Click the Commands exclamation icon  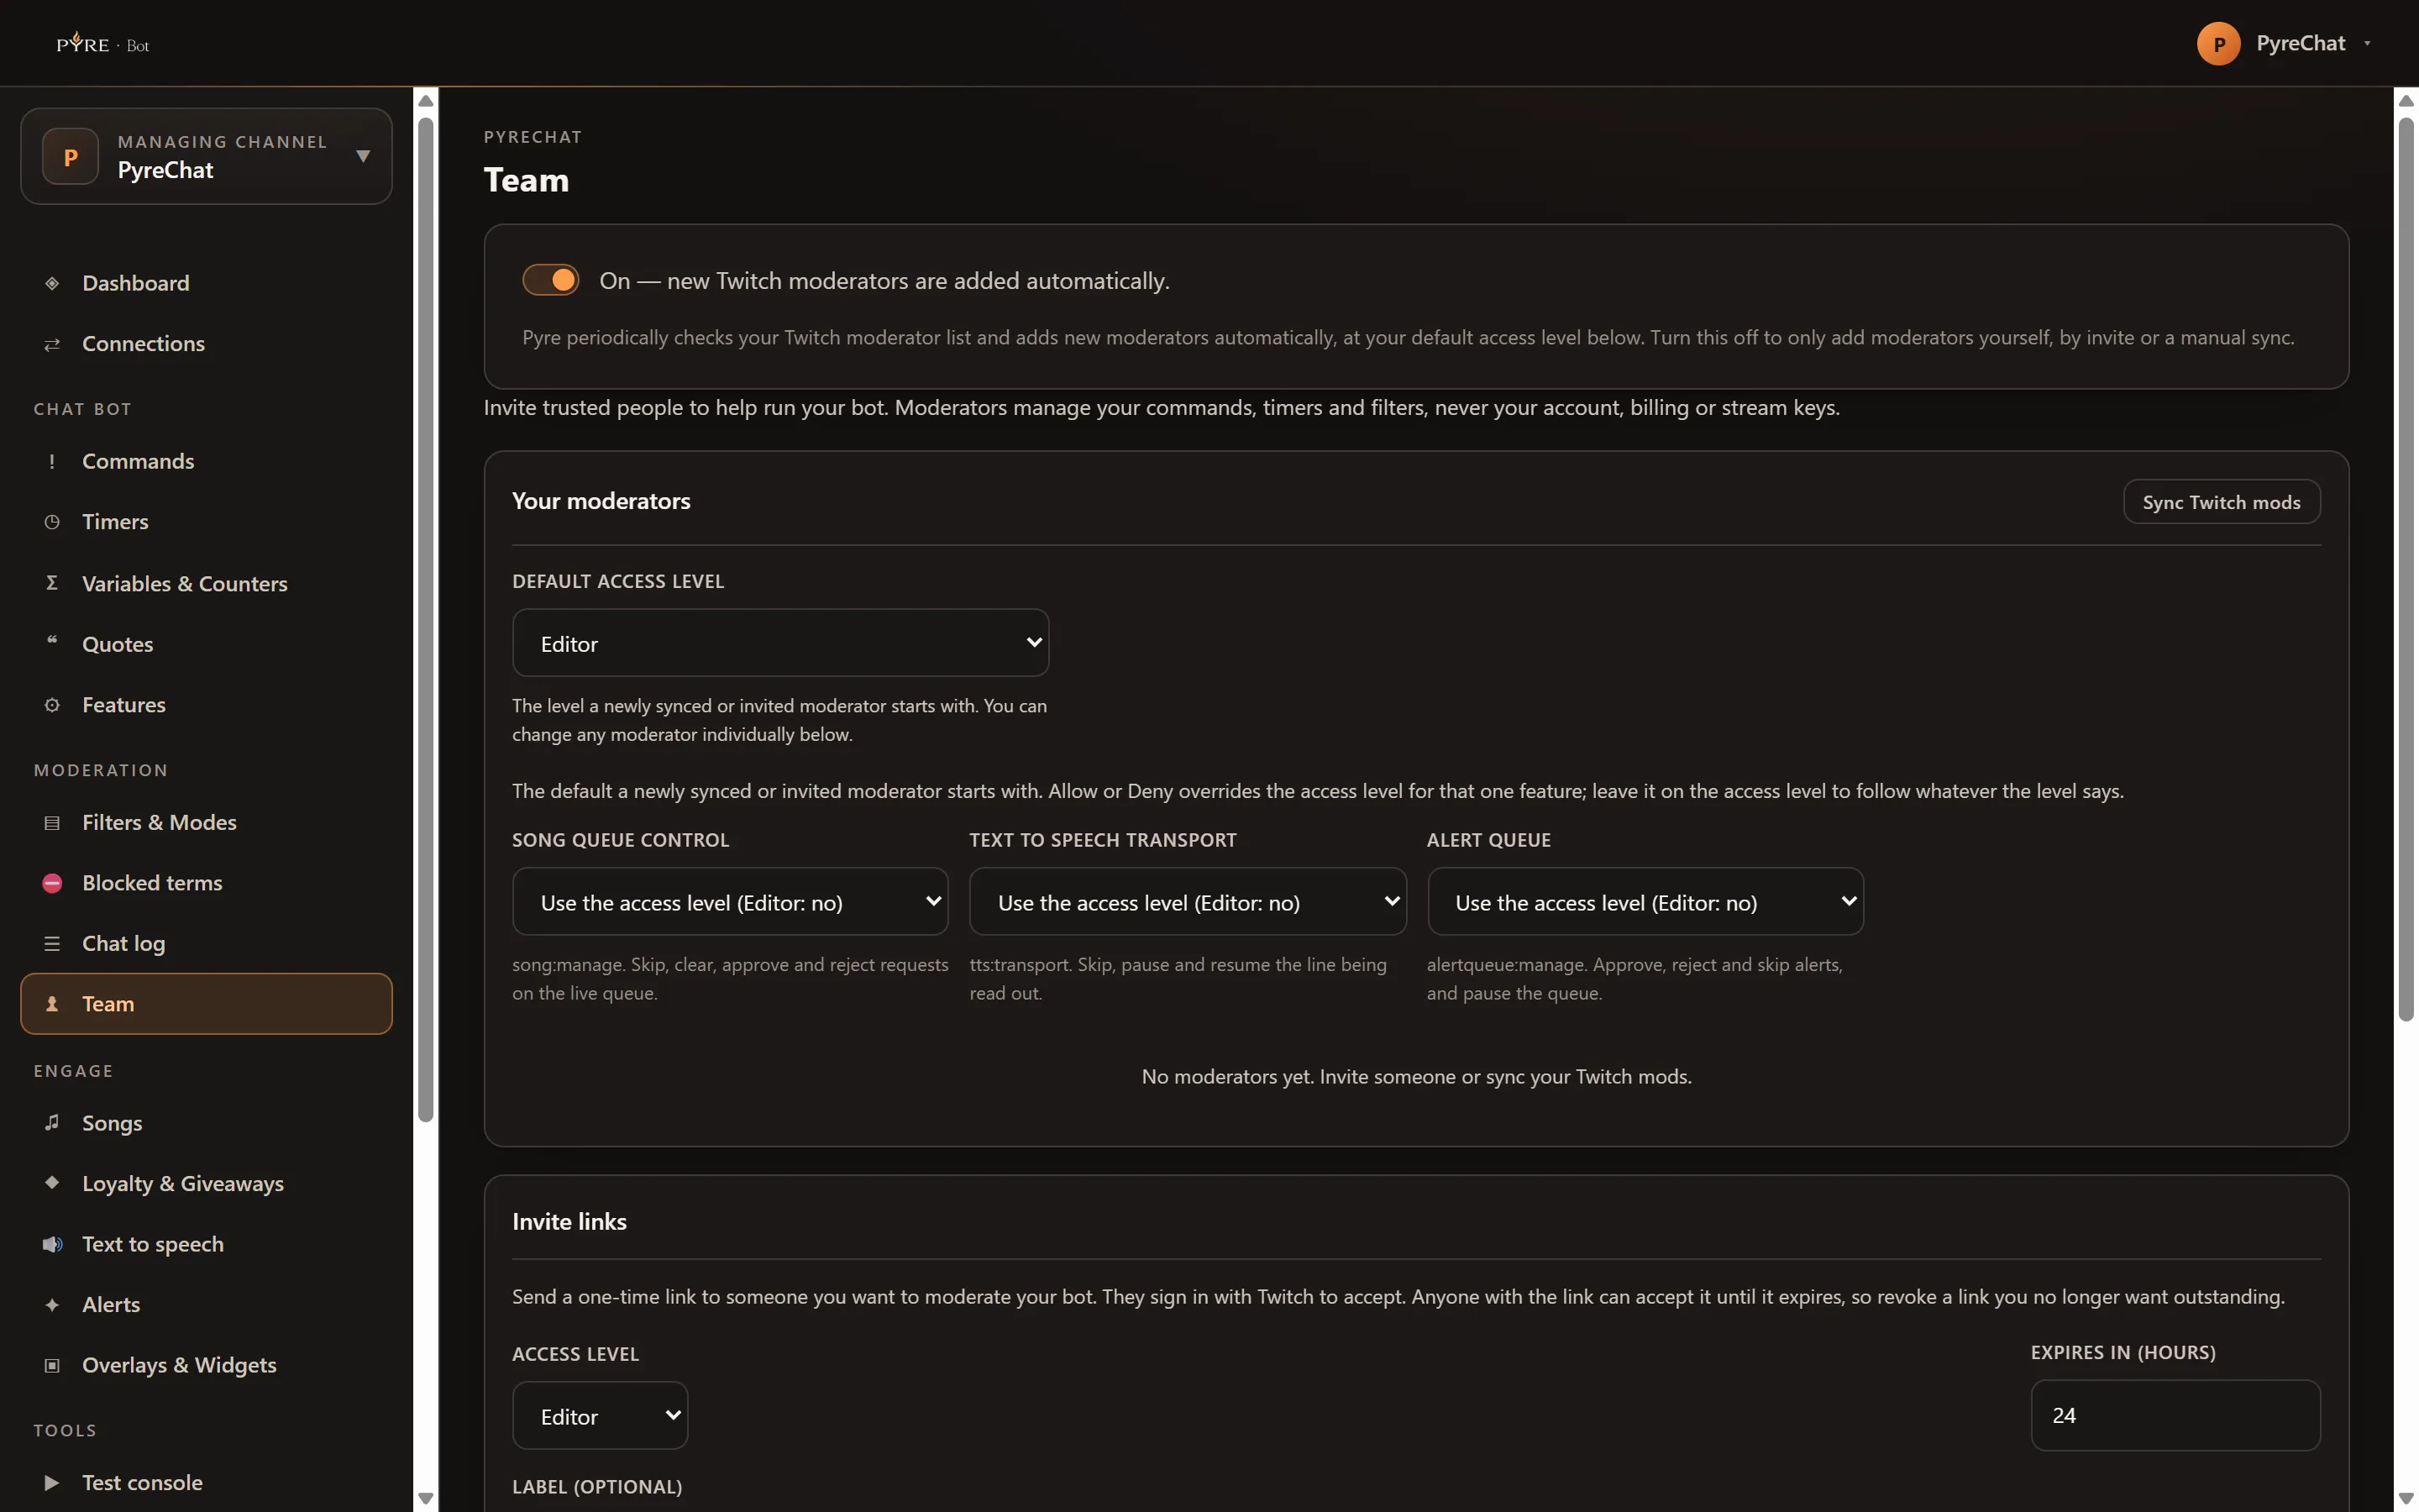(52, 461)
